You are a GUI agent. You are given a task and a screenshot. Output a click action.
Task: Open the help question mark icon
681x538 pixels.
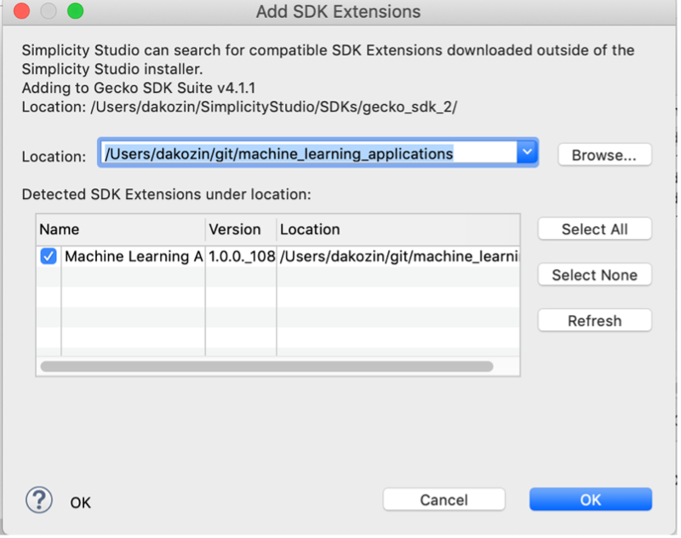[39, 501]
